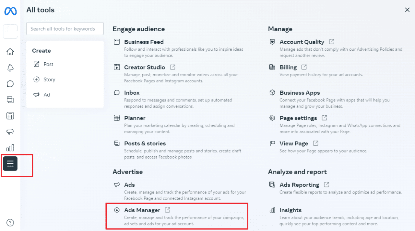Search all tools for keywords field
415x231 pixels.
(x=65, y=29)
